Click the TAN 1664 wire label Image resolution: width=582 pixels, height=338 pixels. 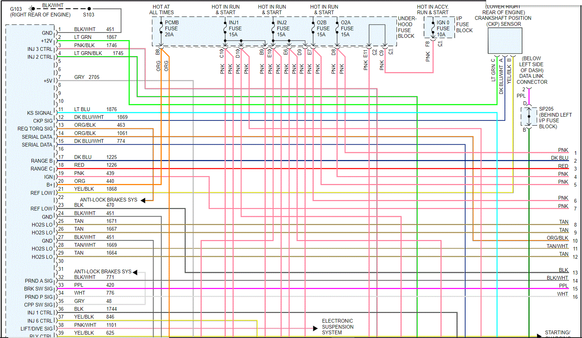coord(95,253)
